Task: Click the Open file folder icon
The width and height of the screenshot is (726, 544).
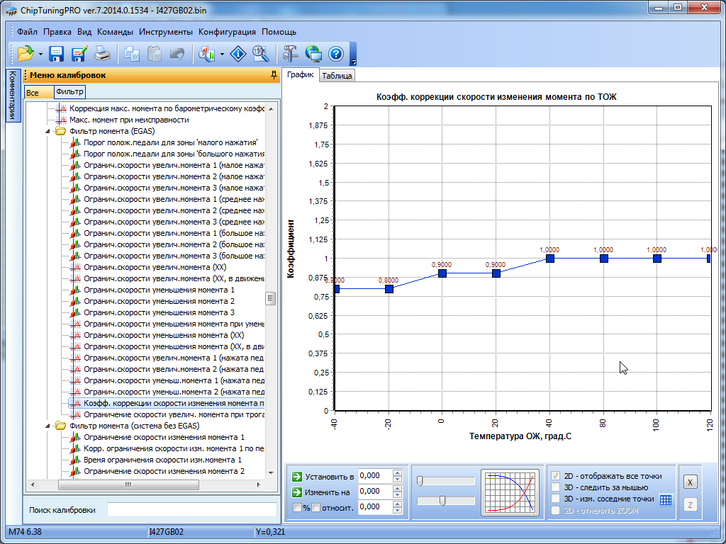Action: (26, 54)
